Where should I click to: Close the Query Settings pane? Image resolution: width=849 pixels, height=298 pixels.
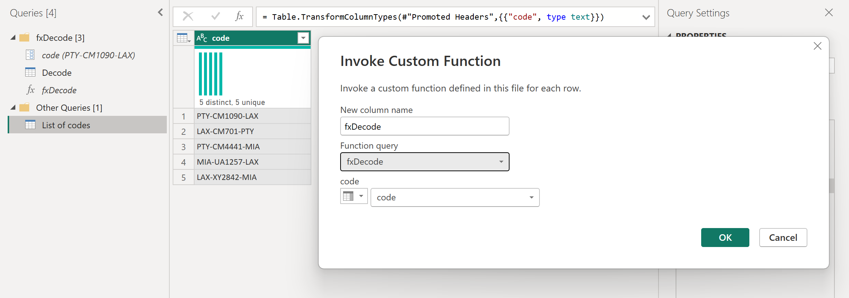point(829,13)
